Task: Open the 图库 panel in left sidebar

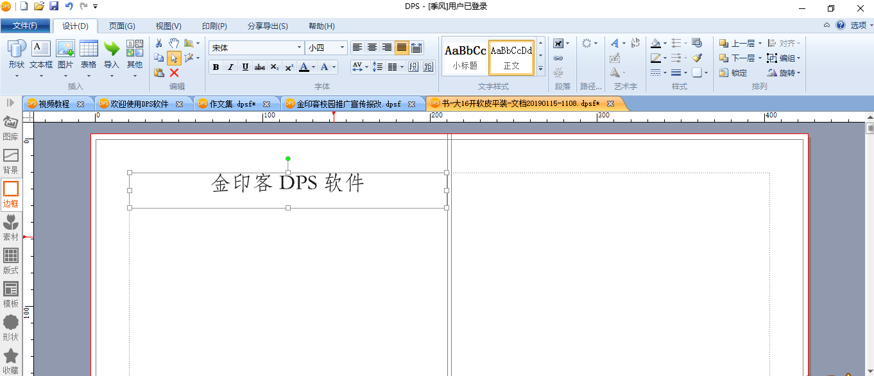Action: point(11,128)
